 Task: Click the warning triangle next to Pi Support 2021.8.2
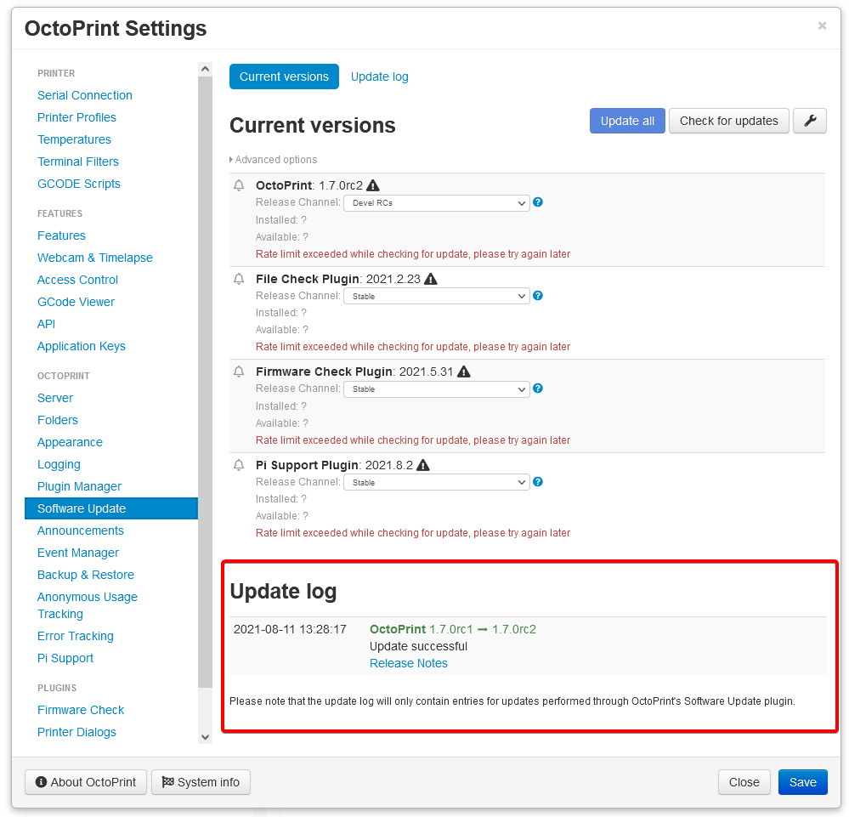coord(422,464)
